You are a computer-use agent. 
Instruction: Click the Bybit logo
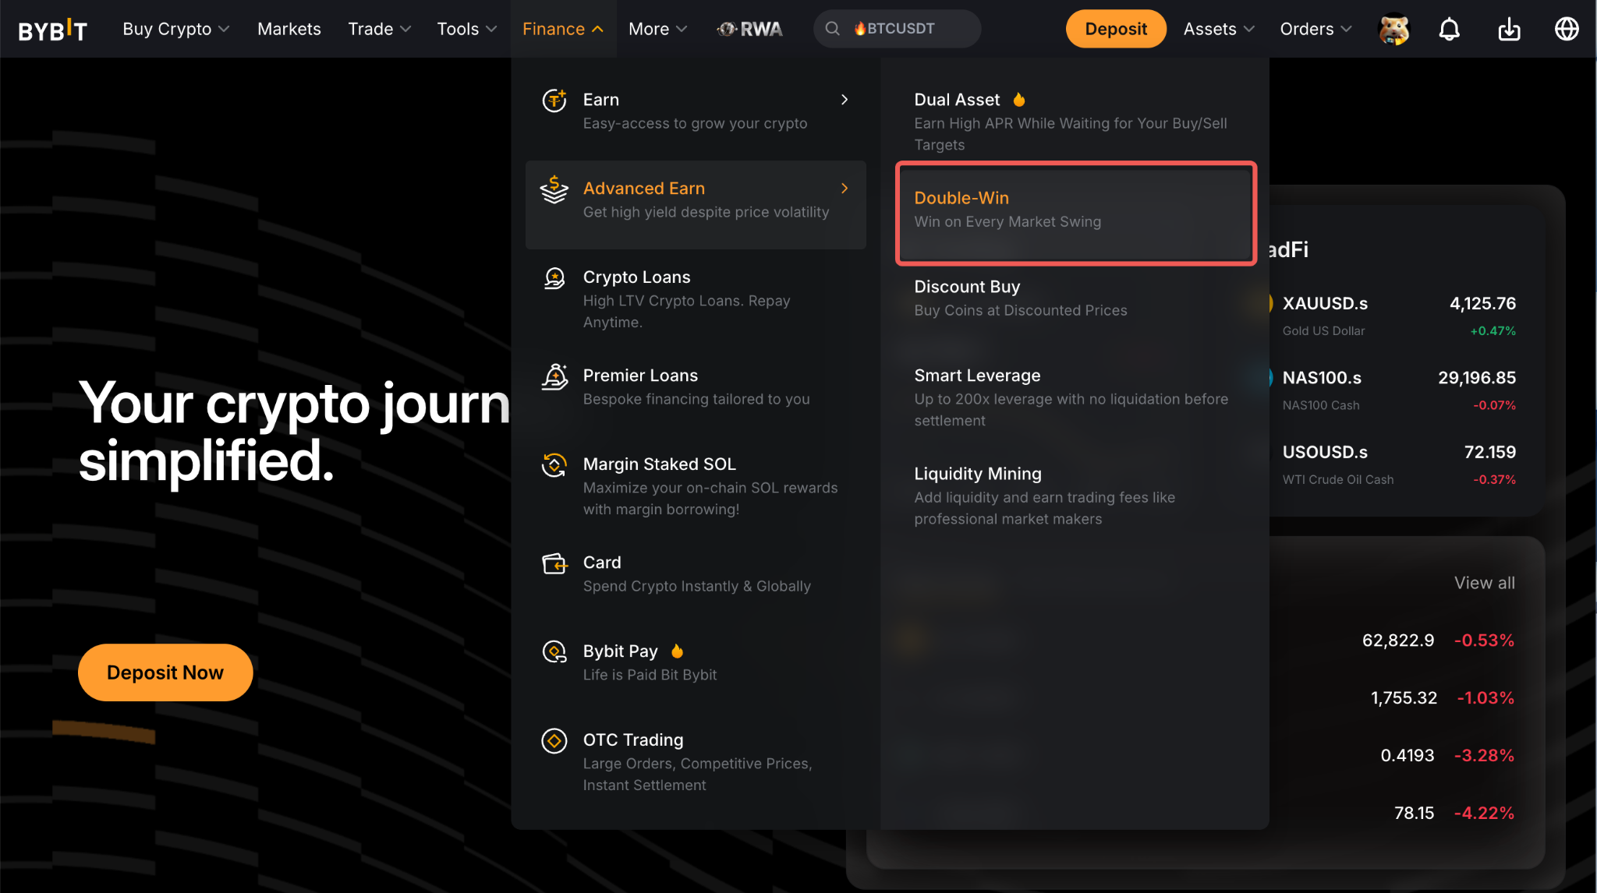(x=52, y=30)
